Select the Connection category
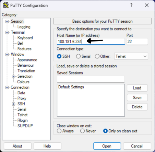The width and height of the screenshot is (155, 152). pos(20,87)
